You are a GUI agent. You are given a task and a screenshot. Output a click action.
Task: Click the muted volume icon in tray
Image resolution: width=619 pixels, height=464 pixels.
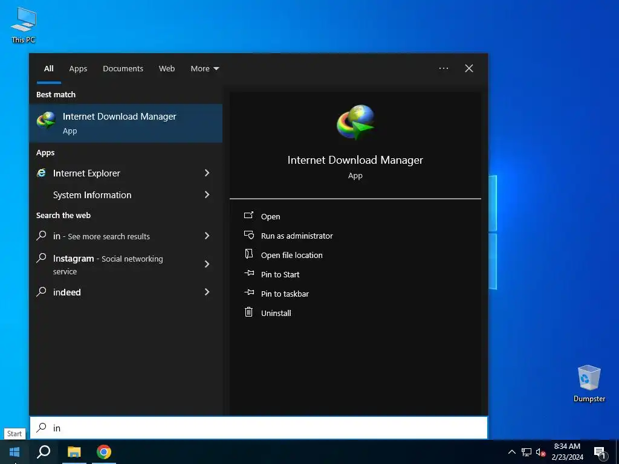click(x=540, y=452)
